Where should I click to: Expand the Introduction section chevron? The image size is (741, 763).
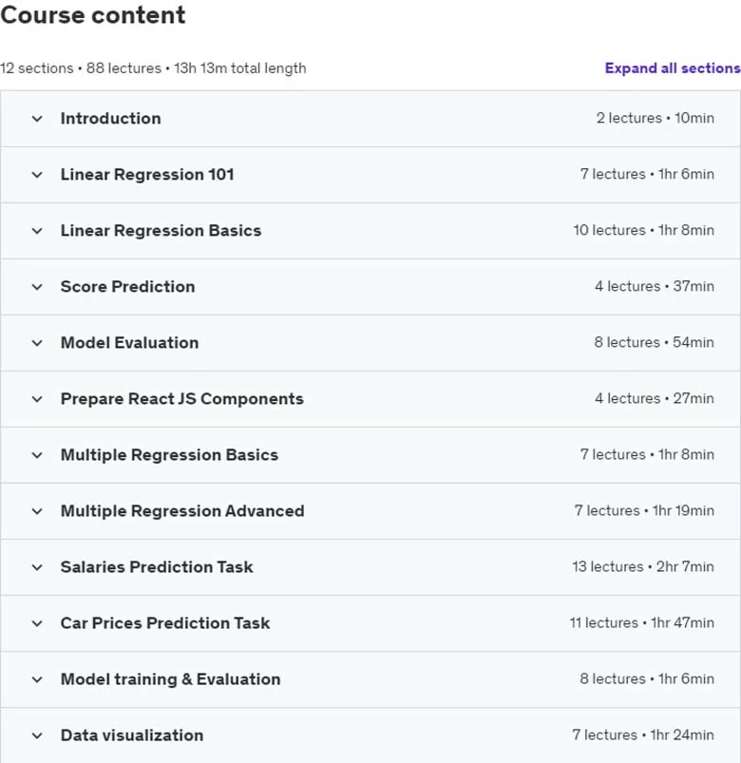(x=37, y=119)
